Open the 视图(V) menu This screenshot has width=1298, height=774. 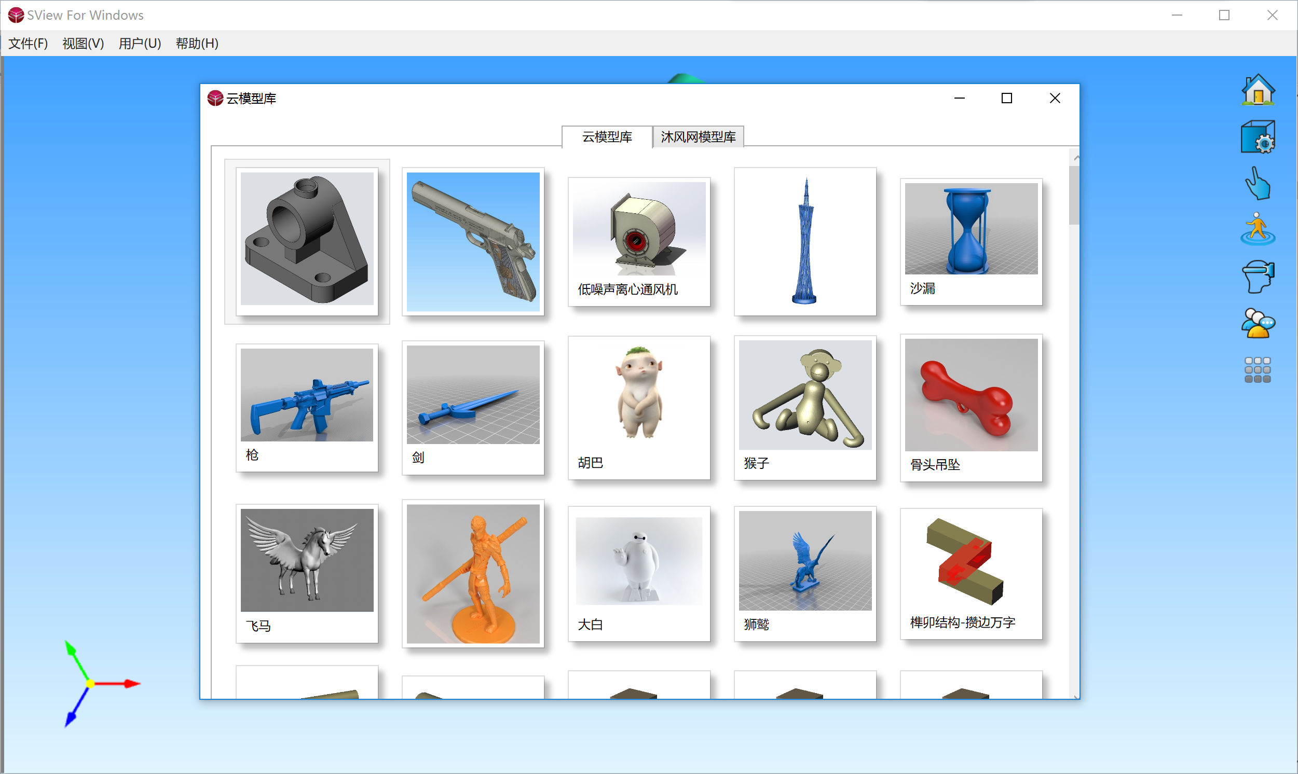tap(83, 43)
